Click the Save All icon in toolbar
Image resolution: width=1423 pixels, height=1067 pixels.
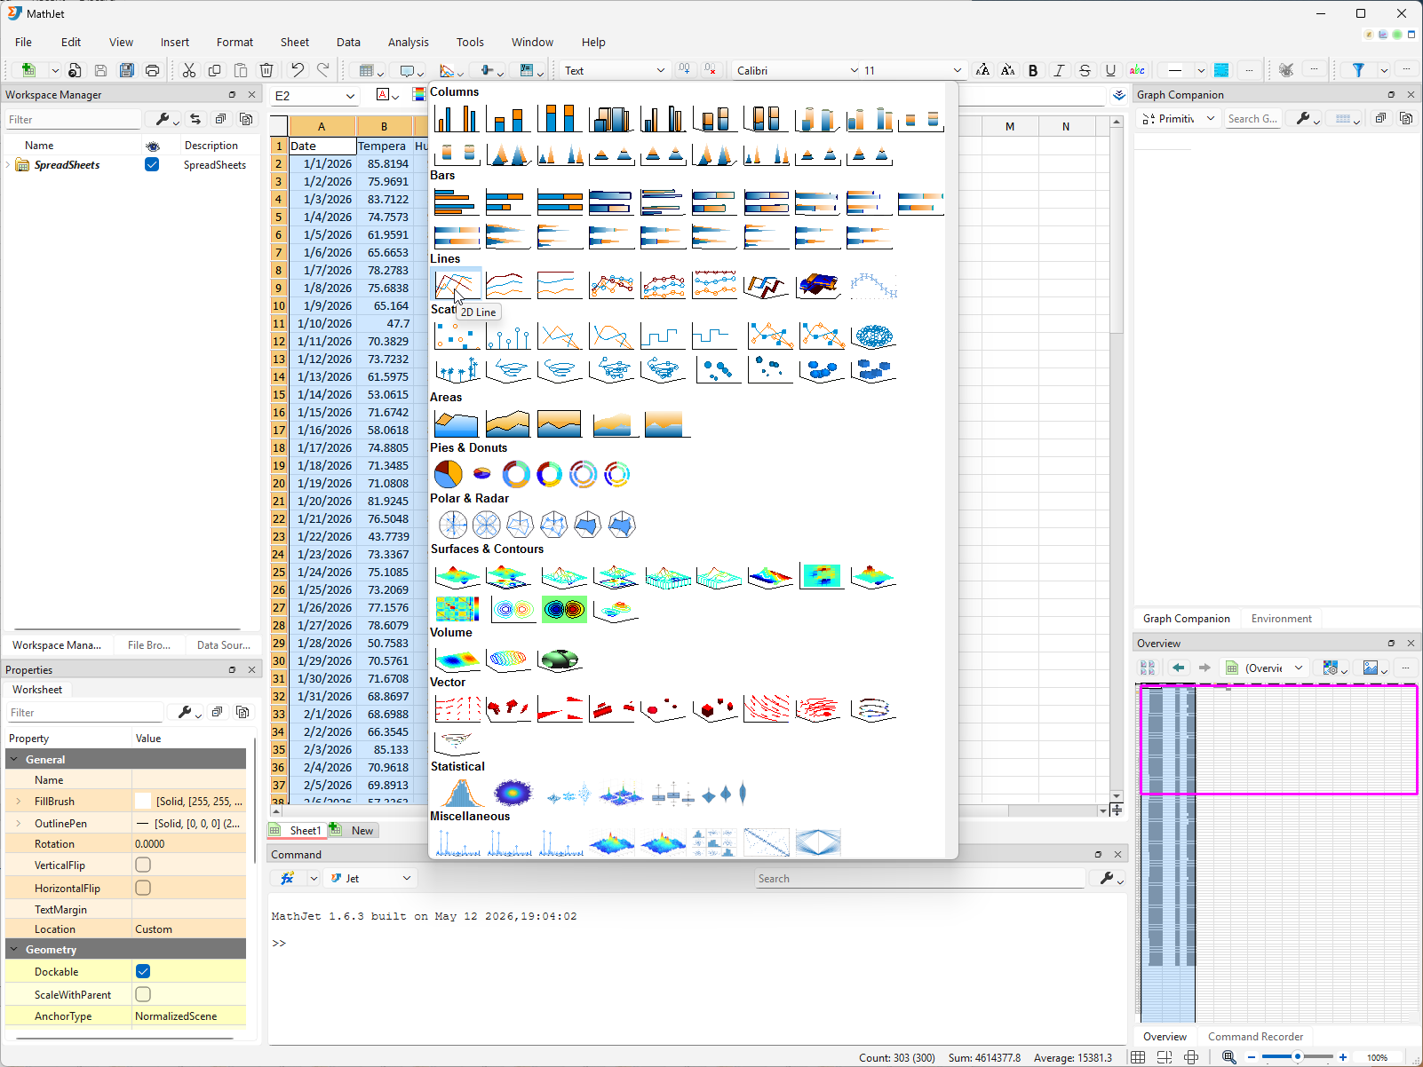pyautogui.click(x=127, y=70)
